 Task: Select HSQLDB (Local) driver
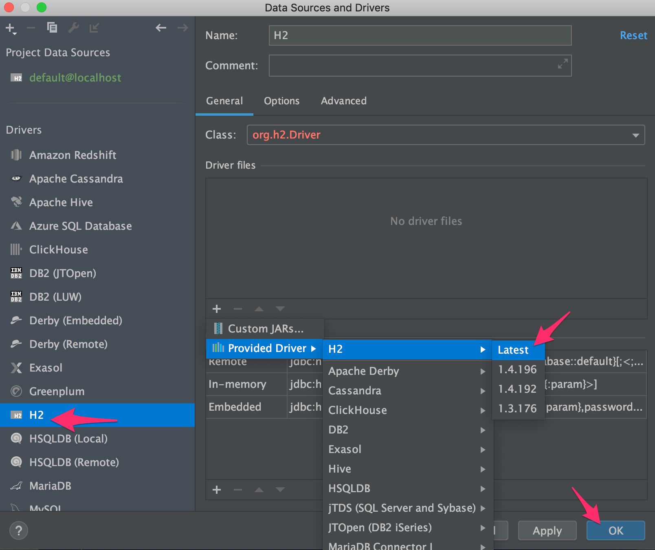[x=97, y=439]
